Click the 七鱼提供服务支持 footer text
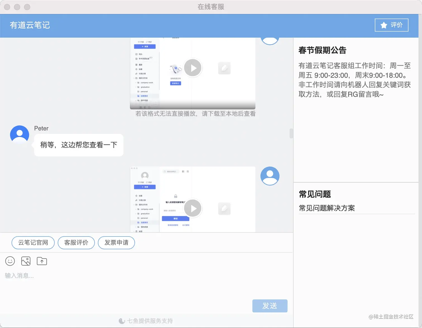The image size is (422, 328). pyautogui.click(x=150, y=321)
